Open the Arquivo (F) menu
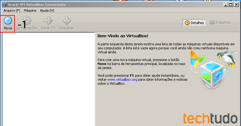This screenshot has height=126, width=241. 12,10
